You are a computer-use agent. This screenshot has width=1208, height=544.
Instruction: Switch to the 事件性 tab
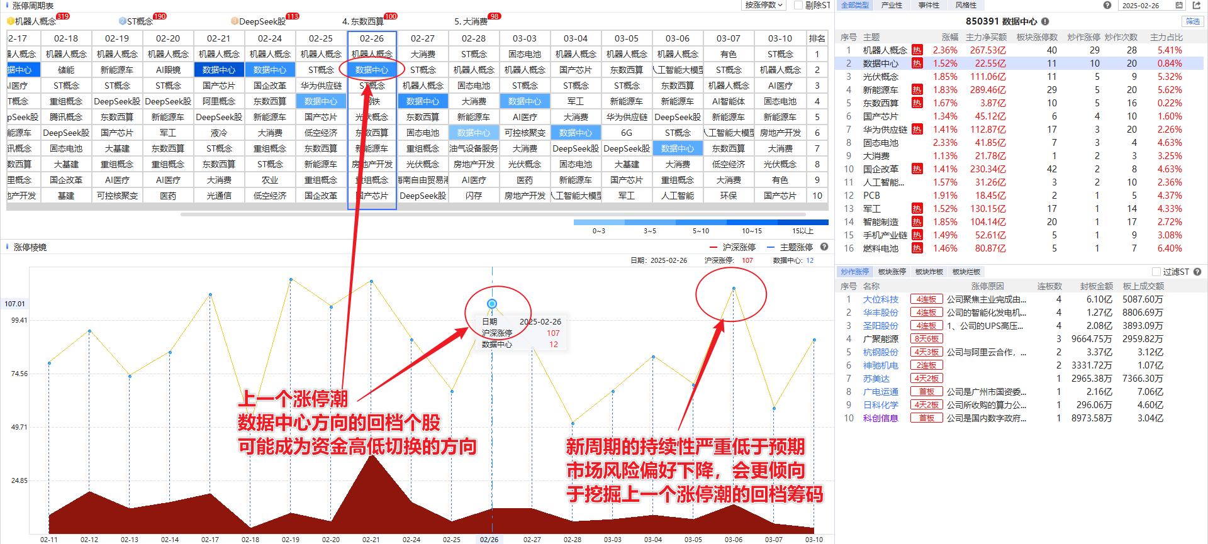929,5
